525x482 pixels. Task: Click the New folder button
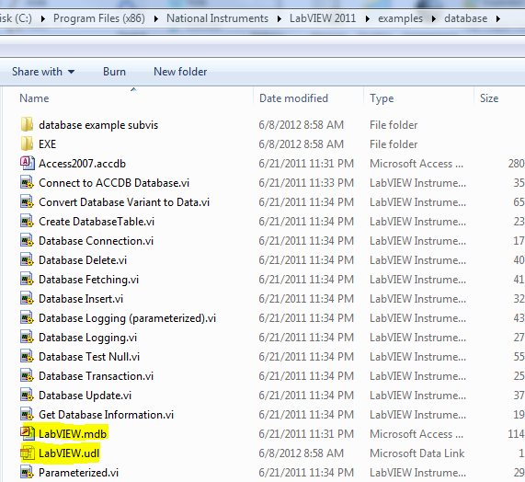[180, 72]
